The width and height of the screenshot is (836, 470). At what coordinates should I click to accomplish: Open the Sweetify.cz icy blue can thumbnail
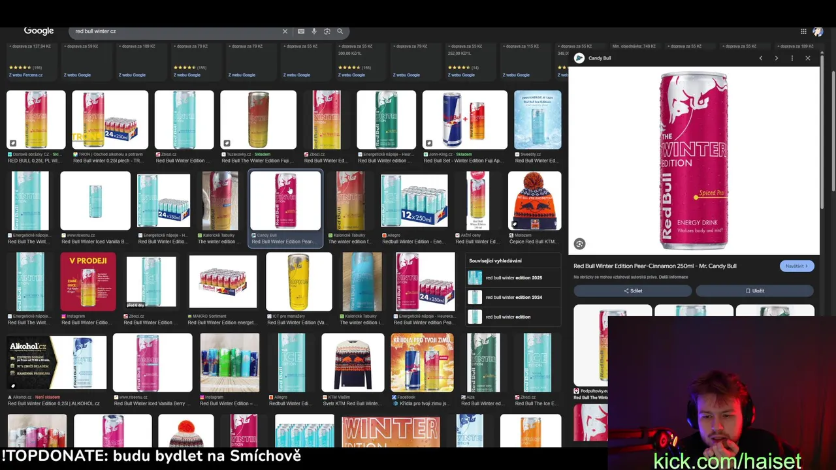(x=538, y=120)
